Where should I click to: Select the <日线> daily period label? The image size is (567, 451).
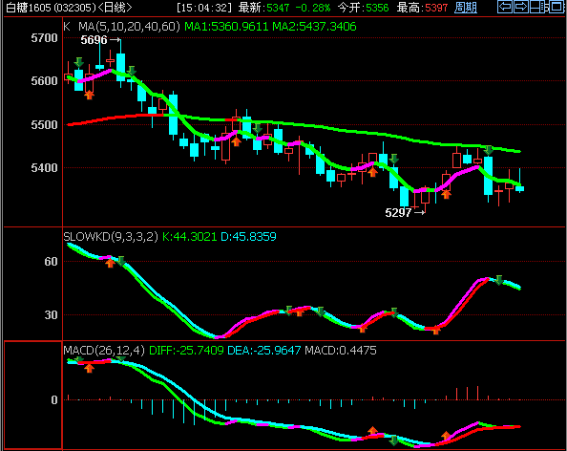[115, 8]
